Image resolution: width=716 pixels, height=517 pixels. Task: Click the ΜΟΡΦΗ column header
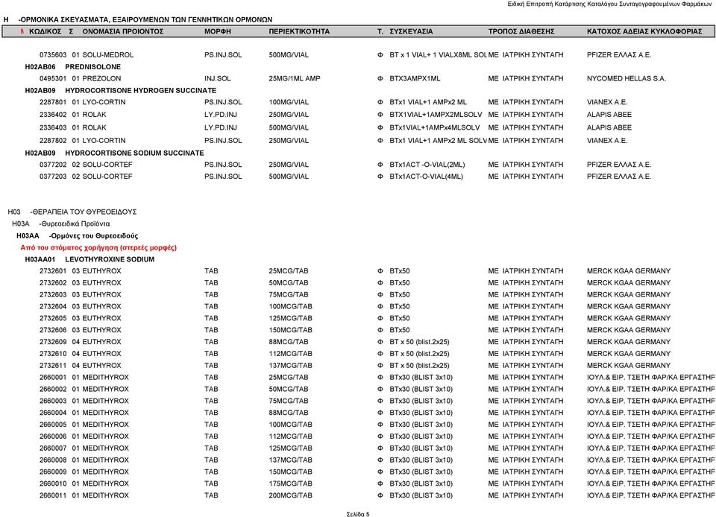point(217,31)
